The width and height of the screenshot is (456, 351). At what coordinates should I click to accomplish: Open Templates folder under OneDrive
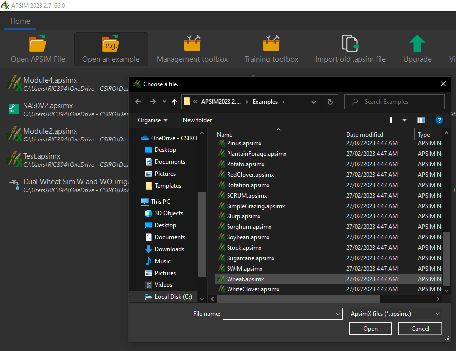[x=163, y=185]
